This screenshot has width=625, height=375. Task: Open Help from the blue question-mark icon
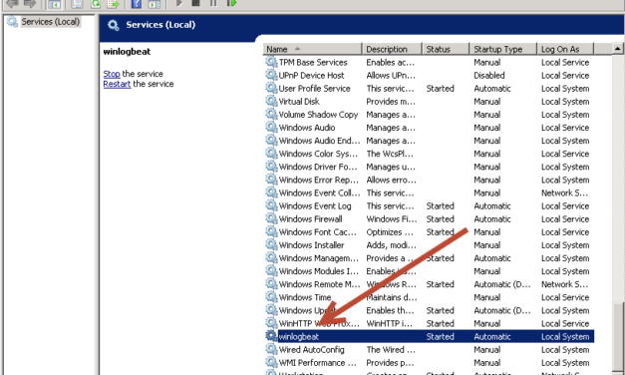point(137,4)
